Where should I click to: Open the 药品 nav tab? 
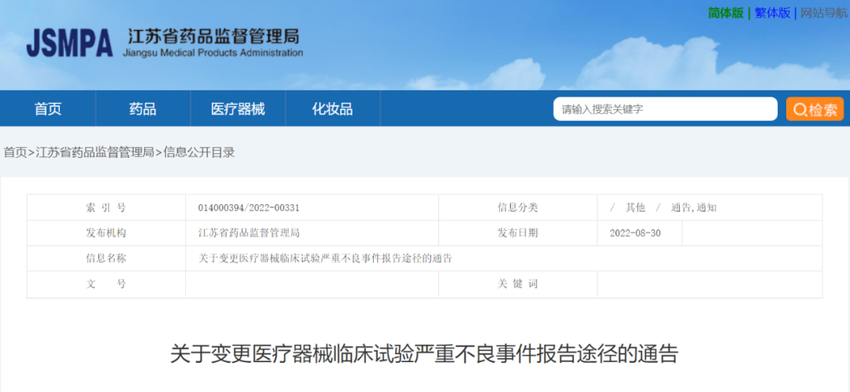click(143, 109)
